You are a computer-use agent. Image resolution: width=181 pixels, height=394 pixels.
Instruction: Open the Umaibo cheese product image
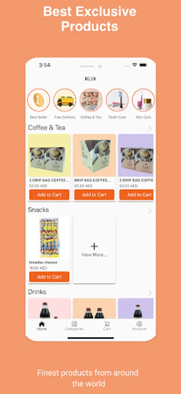click(x=49, y=238)
